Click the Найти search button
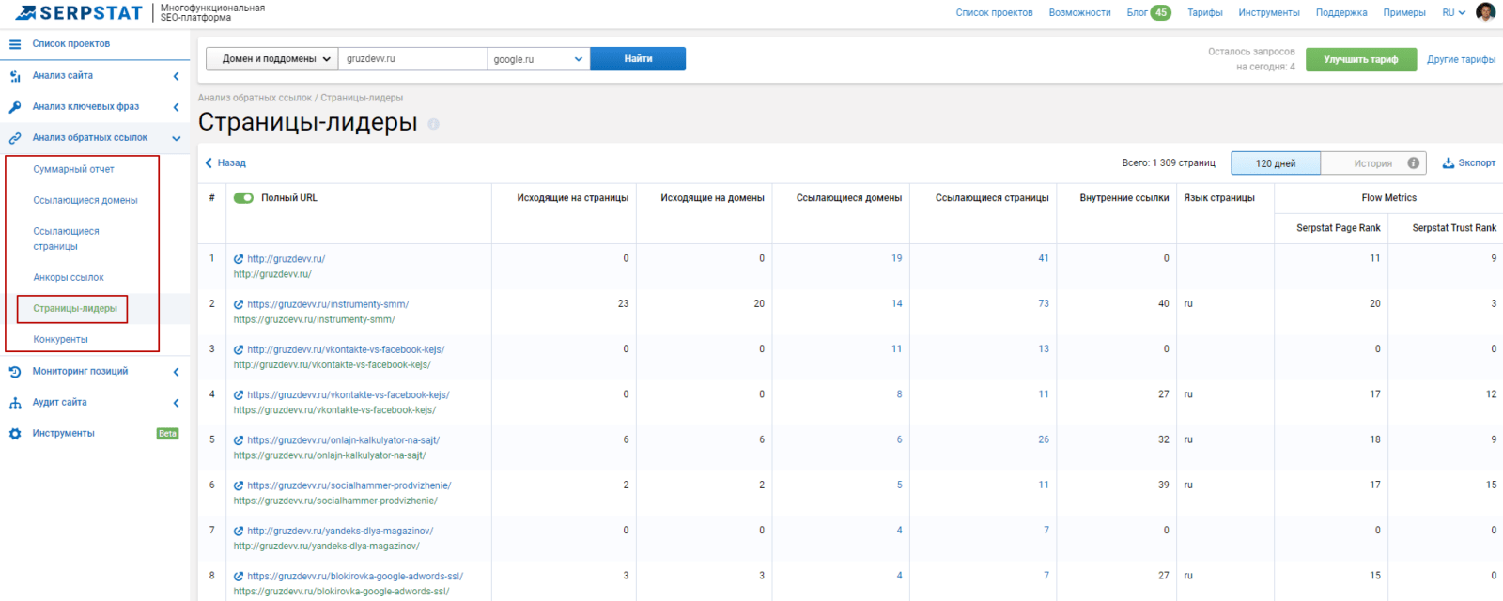The width and height of the screenshot is (1503, 601). (639, 59)
